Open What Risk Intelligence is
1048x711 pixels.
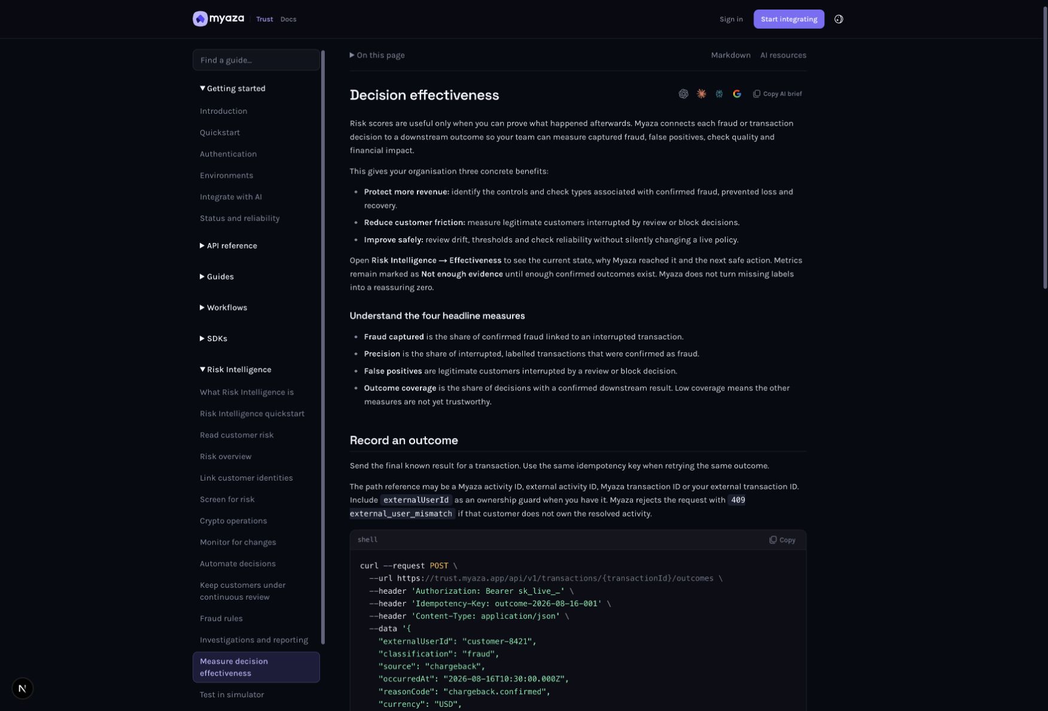point(247,393)
